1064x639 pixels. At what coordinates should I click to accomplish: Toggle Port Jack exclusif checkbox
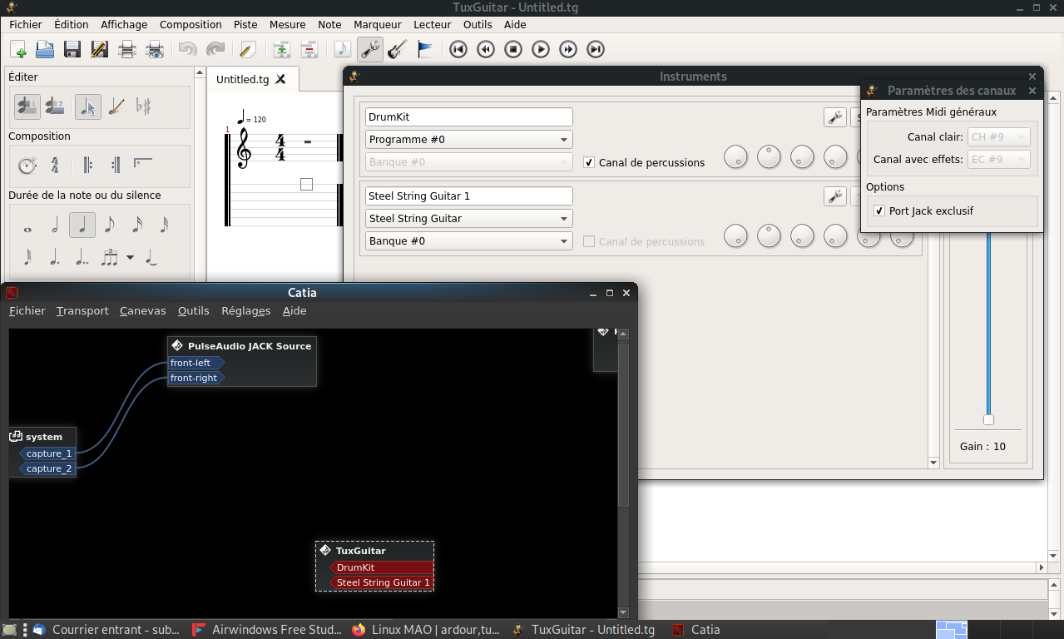point(879,211)
